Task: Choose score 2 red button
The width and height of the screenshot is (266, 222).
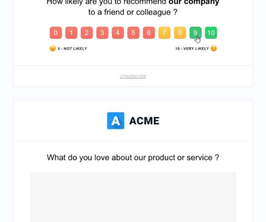Action: click(87, 33)
